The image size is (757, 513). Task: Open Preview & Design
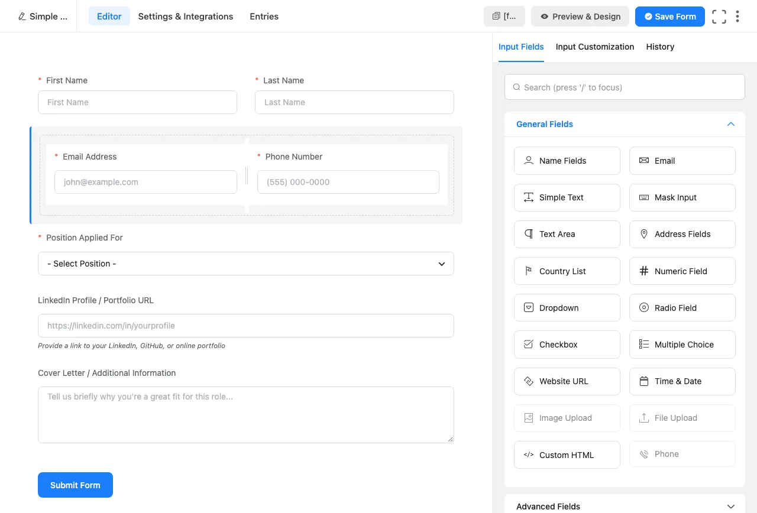tap(581, 17)
